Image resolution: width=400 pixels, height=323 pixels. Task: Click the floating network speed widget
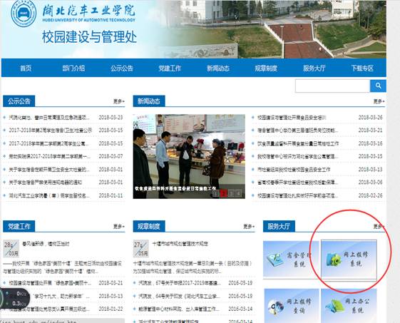14,298
